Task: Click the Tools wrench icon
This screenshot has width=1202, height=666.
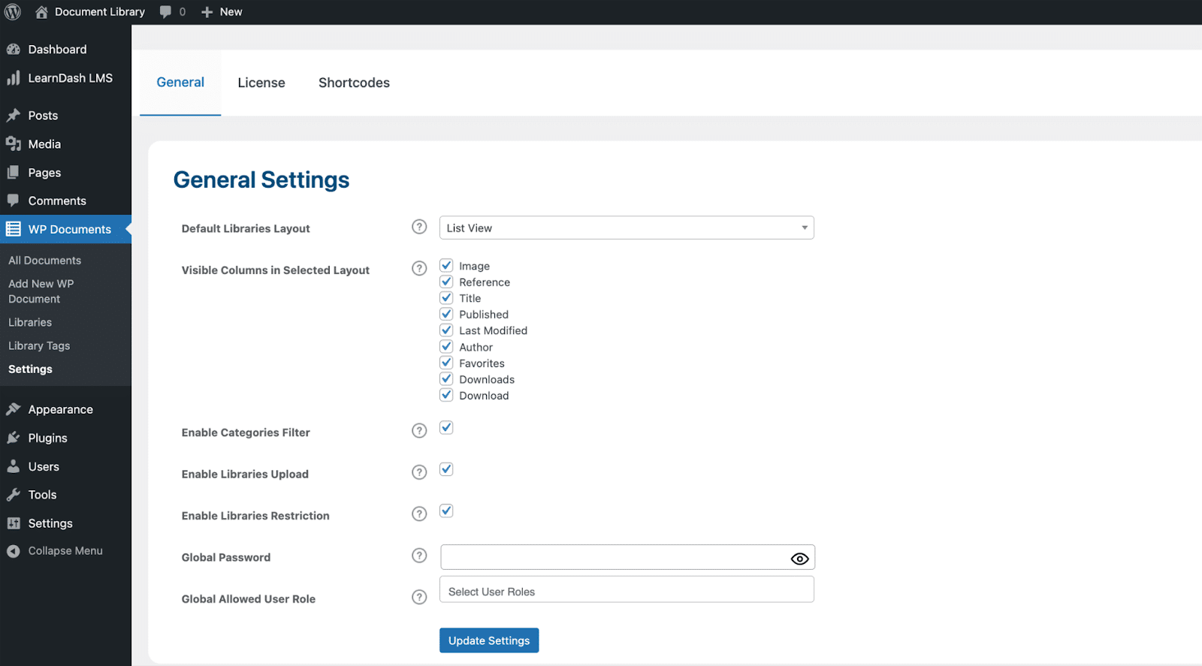Action: click(x=13, y=495)
